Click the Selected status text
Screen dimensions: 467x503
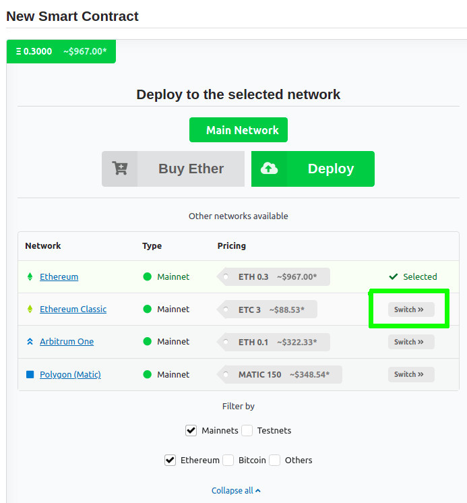[x=420, y=276]
